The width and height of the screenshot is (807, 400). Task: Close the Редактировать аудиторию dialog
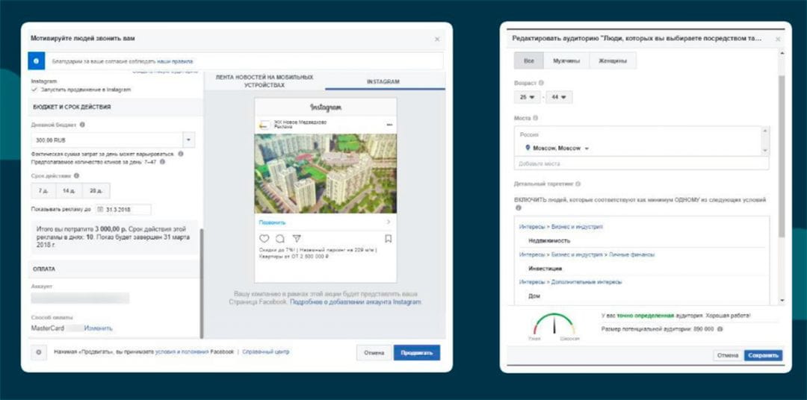(778, 39)
